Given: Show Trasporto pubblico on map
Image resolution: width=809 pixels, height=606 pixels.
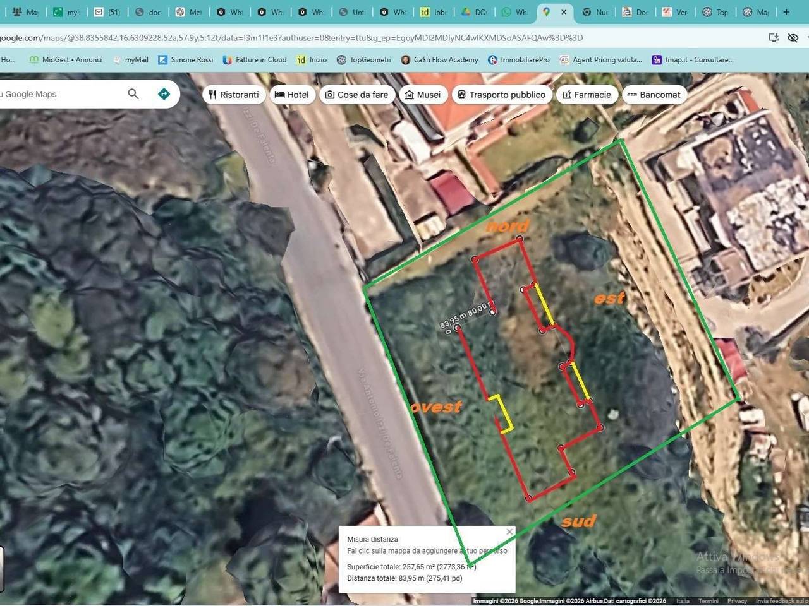Looking at the screenshot, I should tap(501, 95).
